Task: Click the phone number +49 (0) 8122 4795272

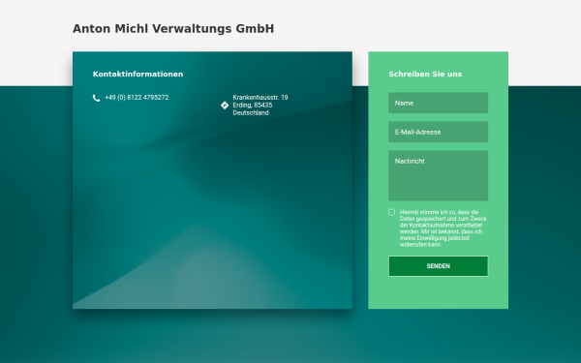Action: tap(137, 98)
